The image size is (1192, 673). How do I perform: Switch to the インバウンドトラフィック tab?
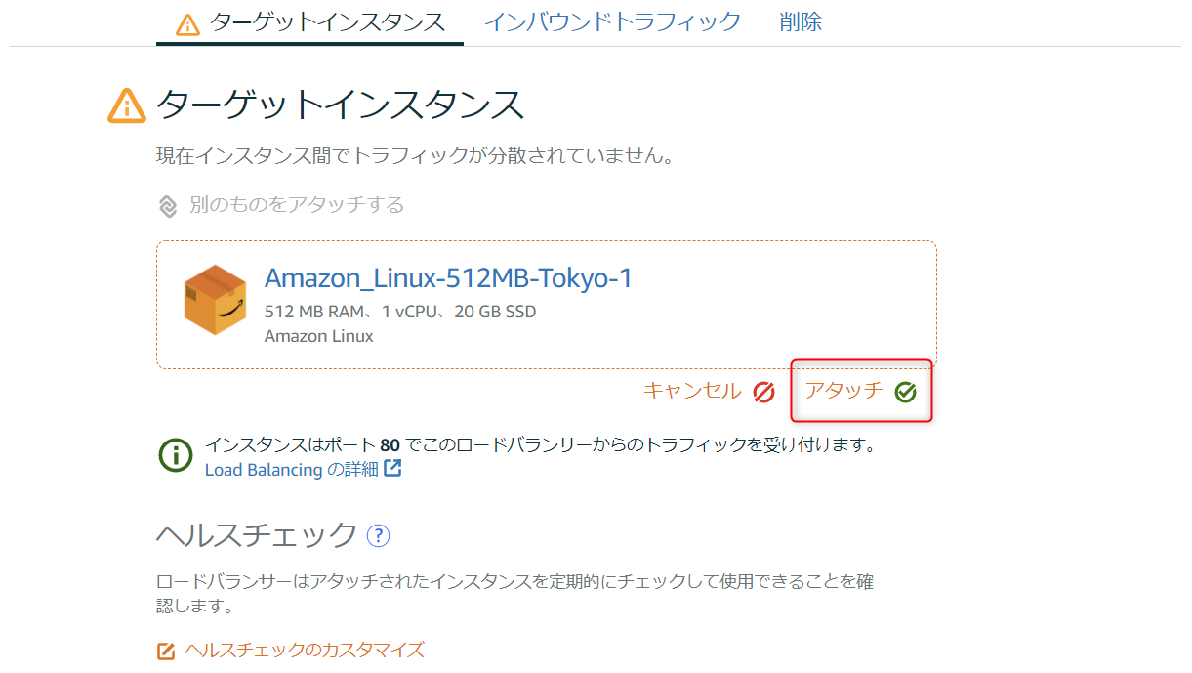point(612,21)
